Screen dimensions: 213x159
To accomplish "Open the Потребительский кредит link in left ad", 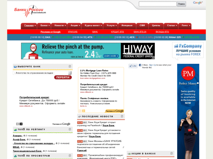I will (34, 97).
